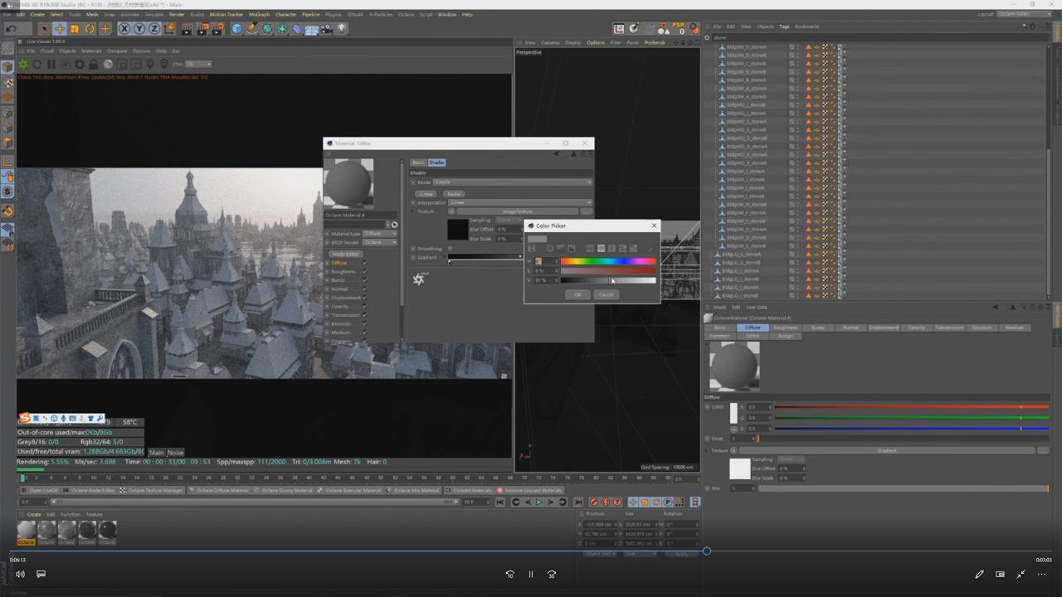Click the pick focus pin in Live Viewer
The image size is (1062, 597).
[150, 64]
